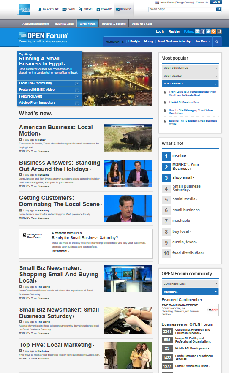Click the black pig video thumbnail
Image resolution: width=229 pixels, height=373 pixels.
coord(128,138)
